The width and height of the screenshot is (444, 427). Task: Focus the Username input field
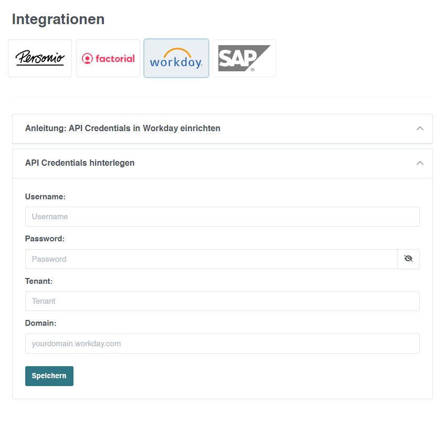click(x=223, y=217)
